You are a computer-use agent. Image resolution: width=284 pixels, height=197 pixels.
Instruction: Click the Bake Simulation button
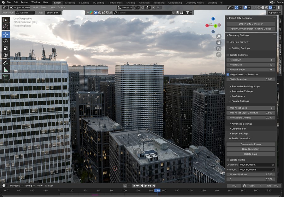coord(251,149)
